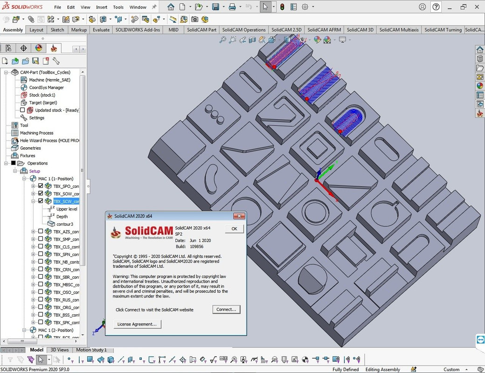Select the Upper level tree item
This screenshot has height=373, width=485.
coord(67,209)
